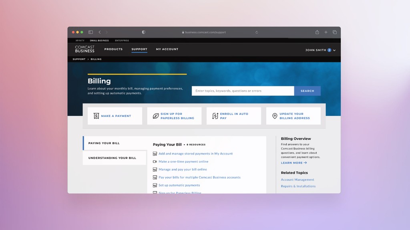Open Repairs & Installations related topic
Screen dimensions: 410x230
[x=298, y=186]
